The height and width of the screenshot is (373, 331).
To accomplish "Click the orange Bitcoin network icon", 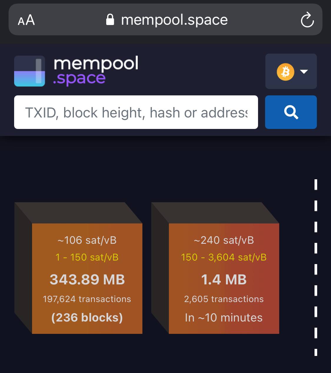I will (x=285, y=72).
